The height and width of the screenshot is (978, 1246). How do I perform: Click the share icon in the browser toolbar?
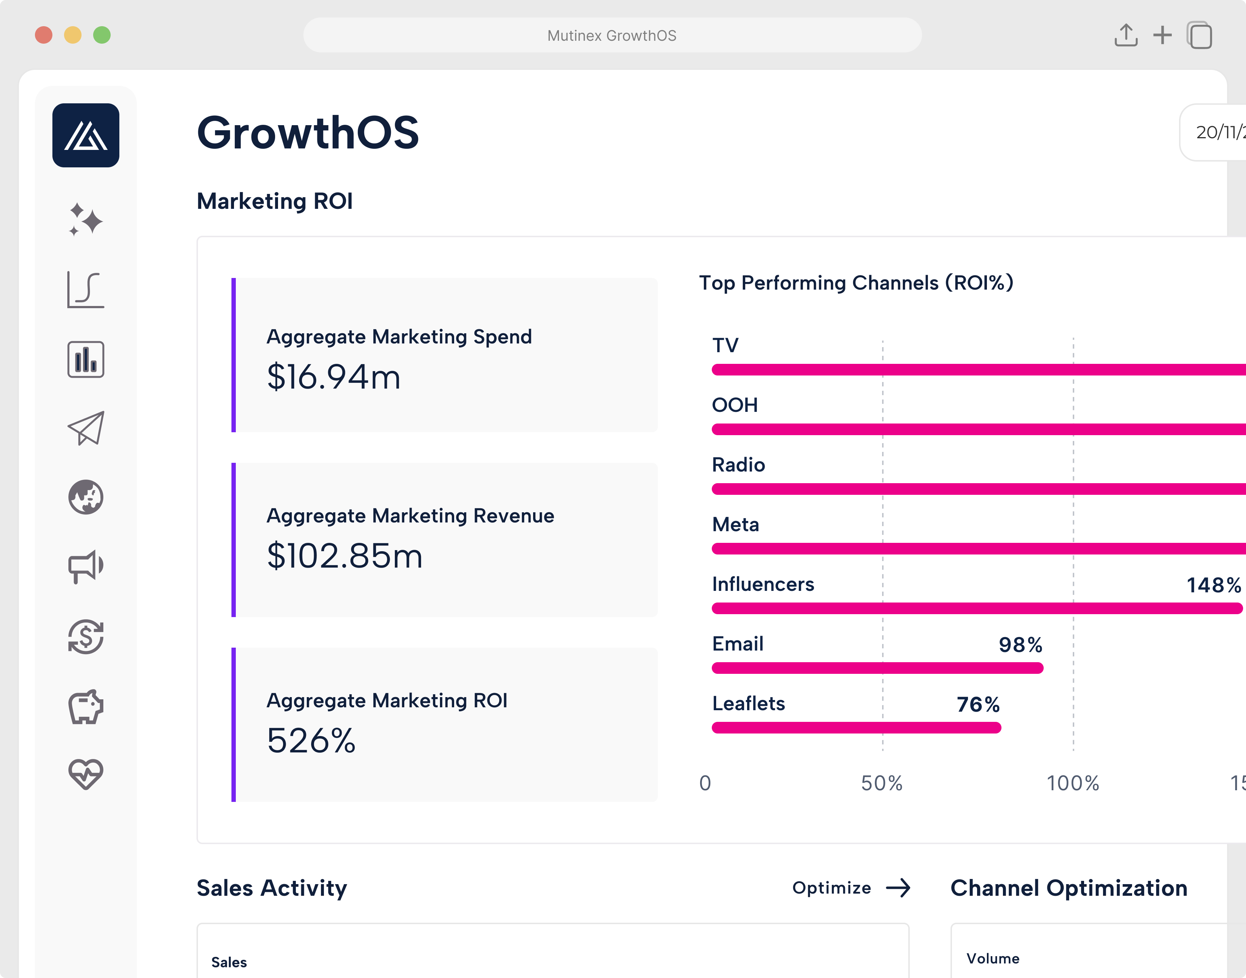(x=1126, y=36)
